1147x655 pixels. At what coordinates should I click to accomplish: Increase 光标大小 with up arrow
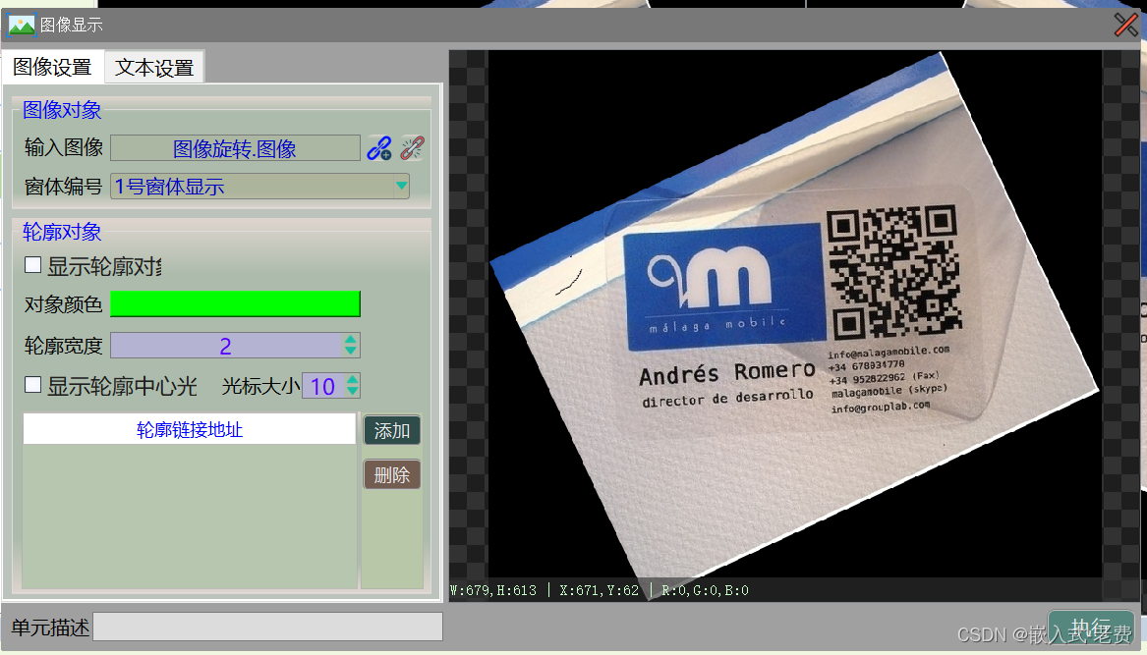(353, 380)
